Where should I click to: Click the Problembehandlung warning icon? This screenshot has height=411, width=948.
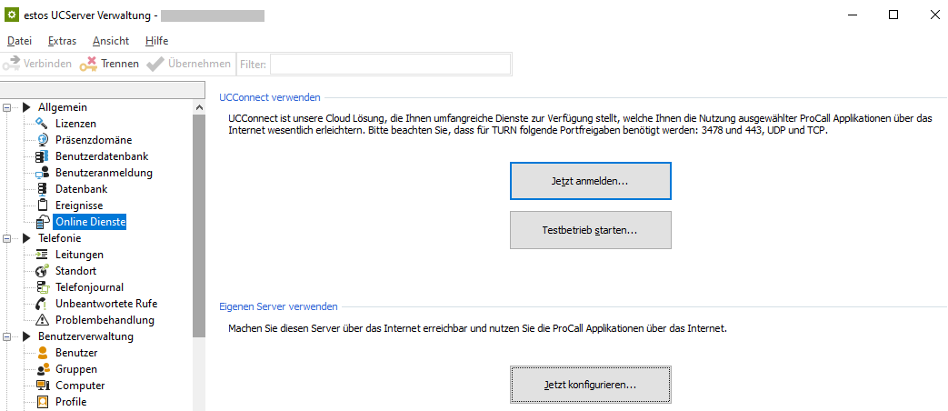43,320
